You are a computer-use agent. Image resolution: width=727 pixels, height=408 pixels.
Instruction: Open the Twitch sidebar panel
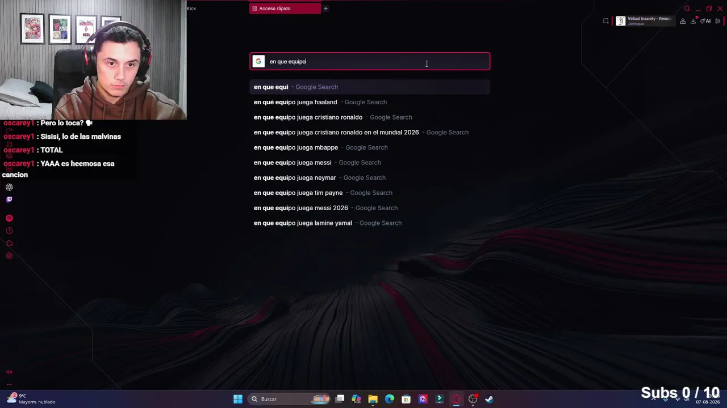coord(9,199)
